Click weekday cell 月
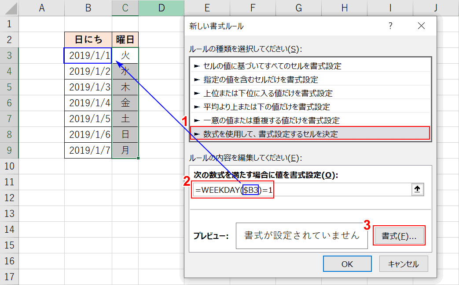The width and height of the screenshot is (459, 285). click(125, 150)
